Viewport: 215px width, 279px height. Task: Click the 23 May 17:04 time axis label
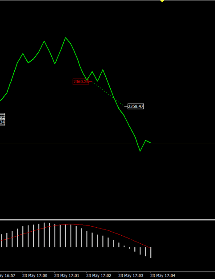click(163, 275)
